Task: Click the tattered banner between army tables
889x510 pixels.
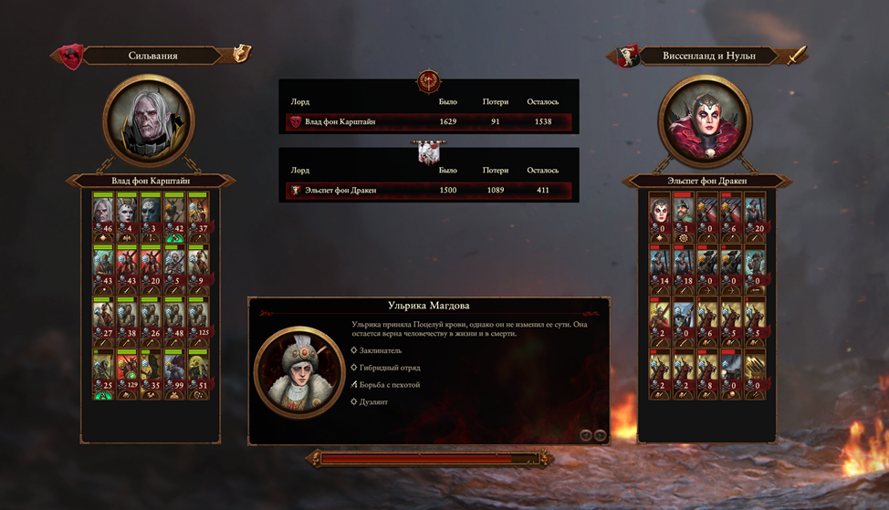Action: click(429, 151)
